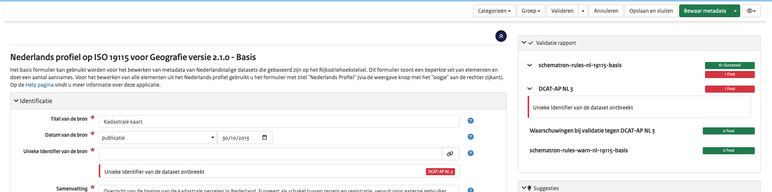Open the Groep dropdown menu
The width and height of the screenshot is (772, 192).
[531, 11]
